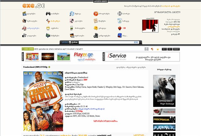Click the green SMS 1358 label
This screenshot has width=201, height=136.
click(x=28, y=49)
